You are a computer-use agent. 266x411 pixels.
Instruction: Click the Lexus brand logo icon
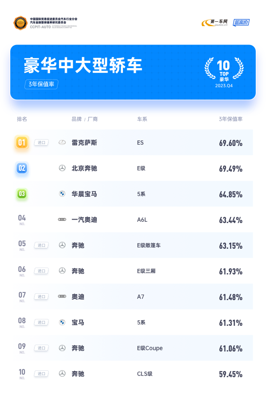(x=62, y=143)
